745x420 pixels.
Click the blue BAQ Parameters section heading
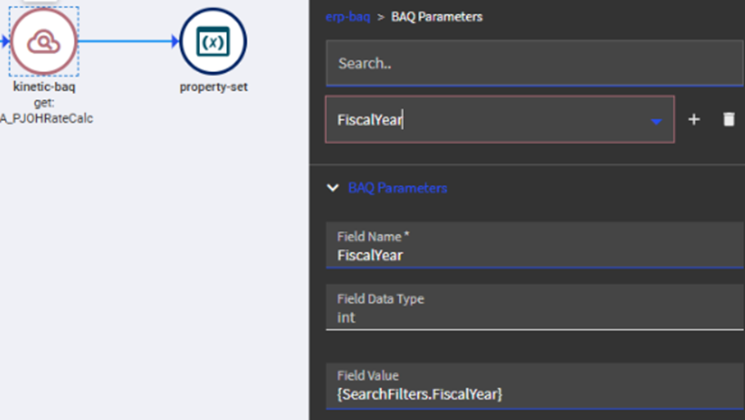(x=397, y=187)
